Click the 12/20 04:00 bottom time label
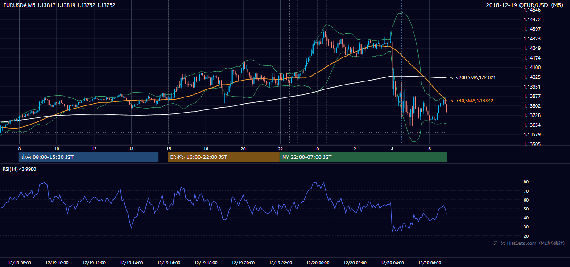The height and width of the screenshot is (267, 570). coord(392,263)
